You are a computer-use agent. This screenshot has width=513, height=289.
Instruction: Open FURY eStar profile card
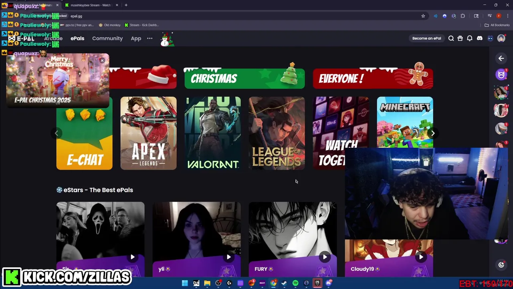pyautogui.click(x=293, y=239)
